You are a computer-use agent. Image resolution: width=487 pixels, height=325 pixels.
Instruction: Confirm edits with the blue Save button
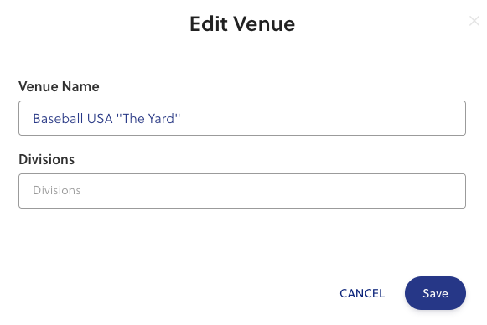435,293
